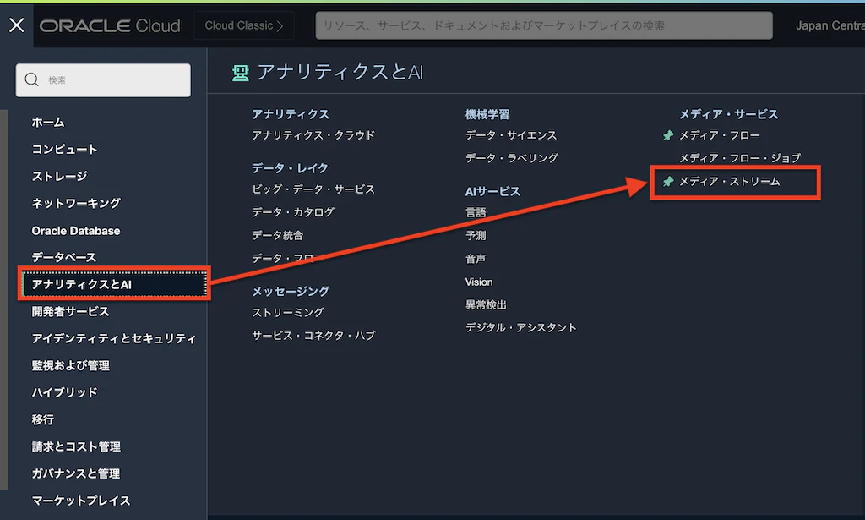
Task: Open データ・ラベリング link
Action: tap(511, 158)
